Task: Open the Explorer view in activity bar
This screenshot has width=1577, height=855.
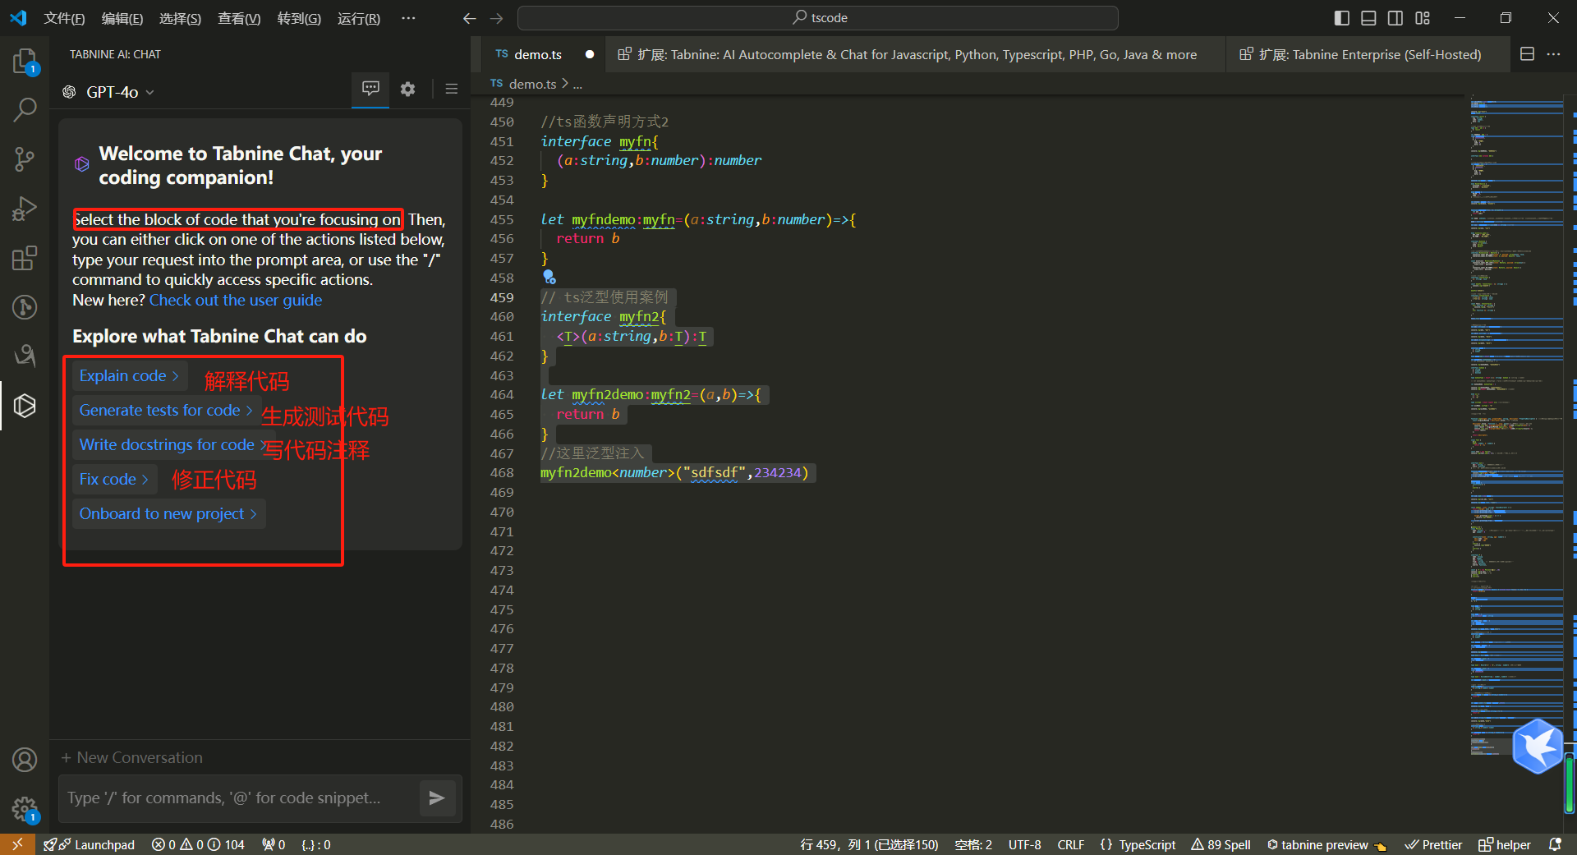Action: (25, 62)
